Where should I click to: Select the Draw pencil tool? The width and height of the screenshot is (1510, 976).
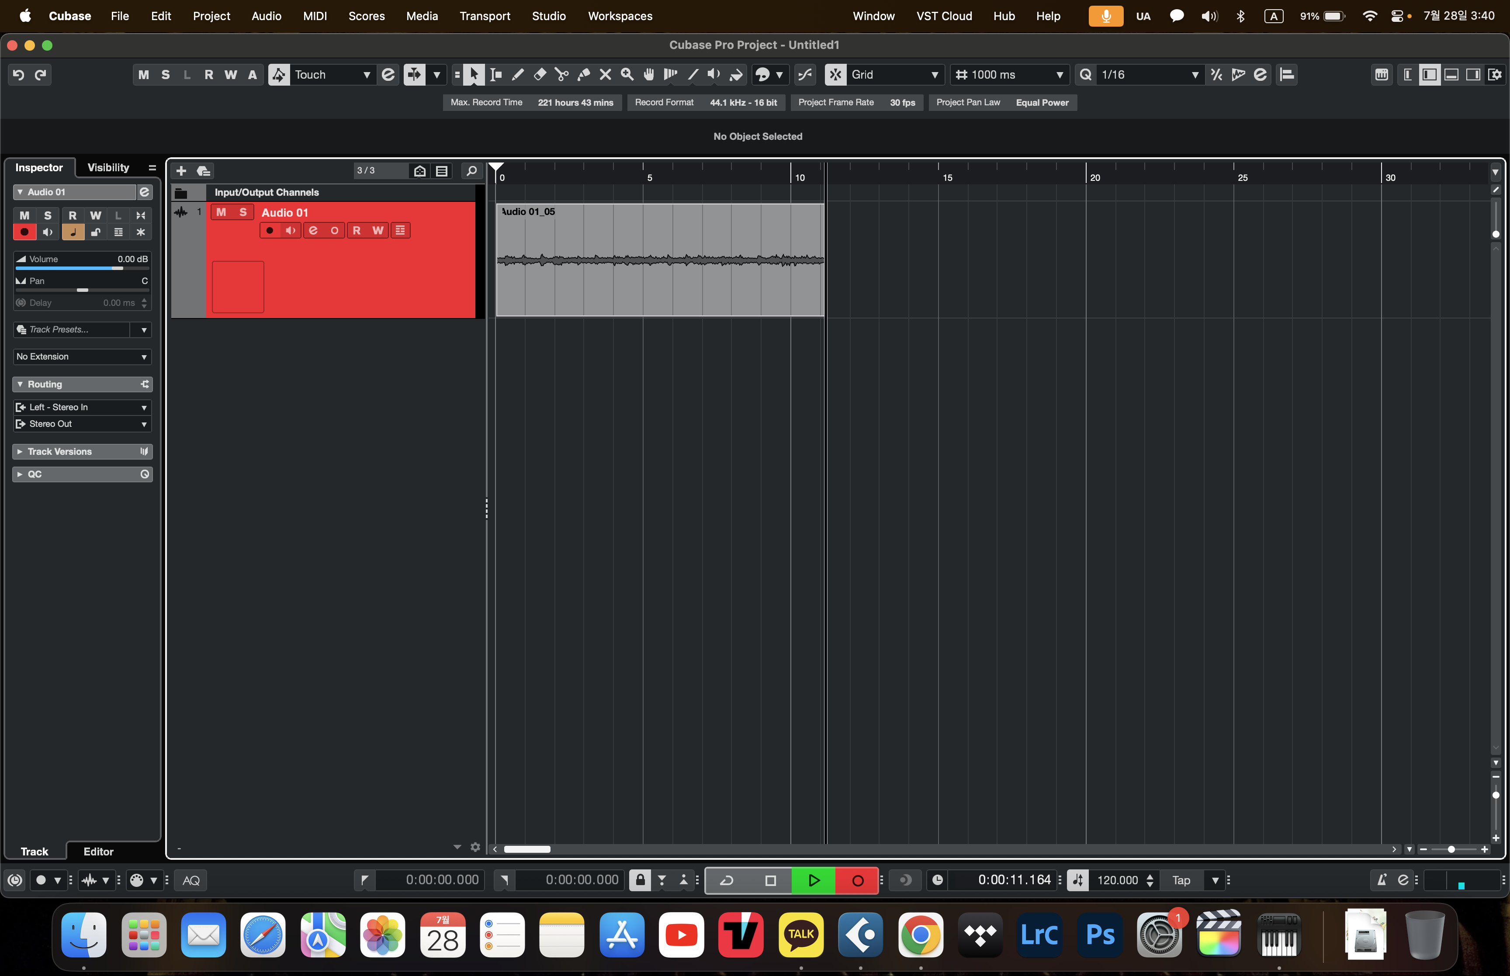coord(518,75)
